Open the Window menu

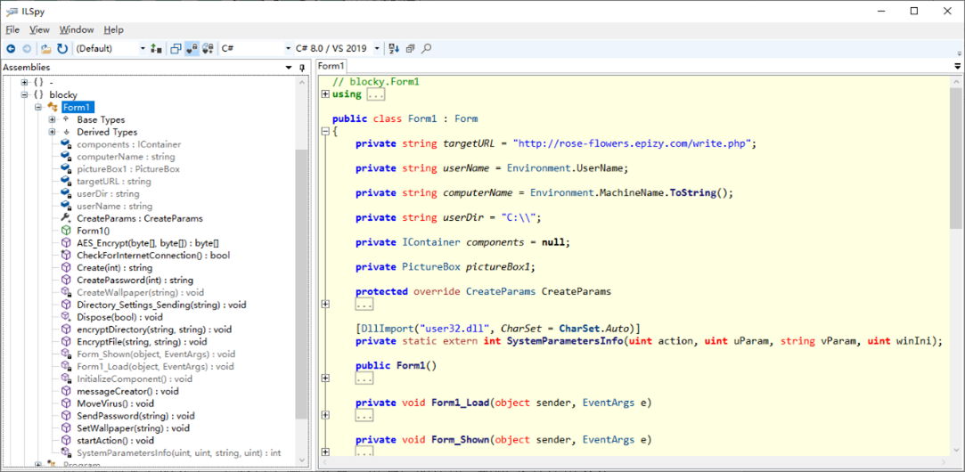[x=77, y=29]
